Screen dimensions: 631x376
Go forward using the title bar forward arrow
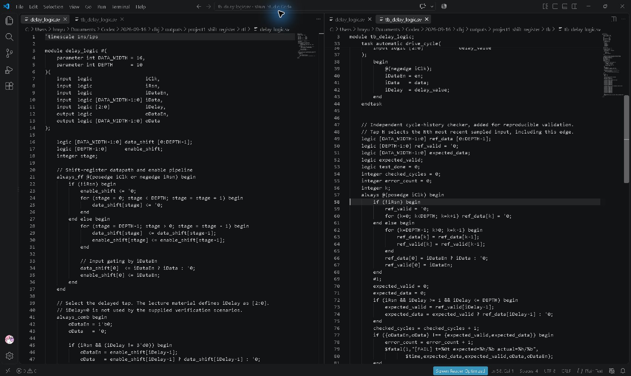(208, 6)
